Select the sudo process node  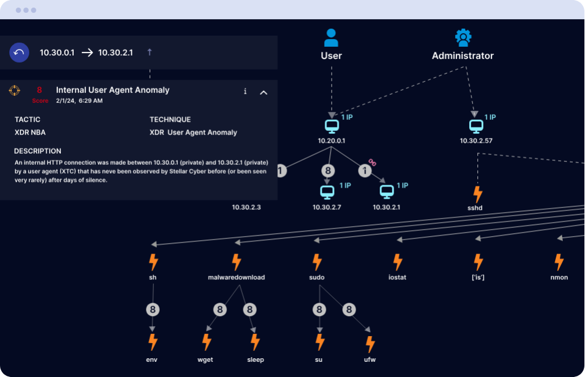tap(316, 262)
